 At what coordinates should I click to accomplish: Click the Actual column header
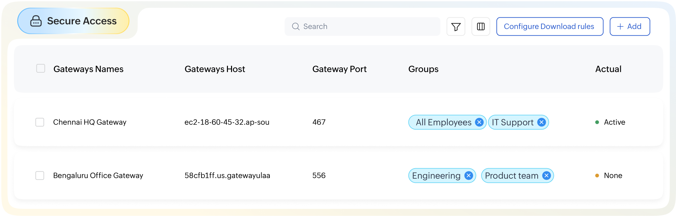click(608, 69)
